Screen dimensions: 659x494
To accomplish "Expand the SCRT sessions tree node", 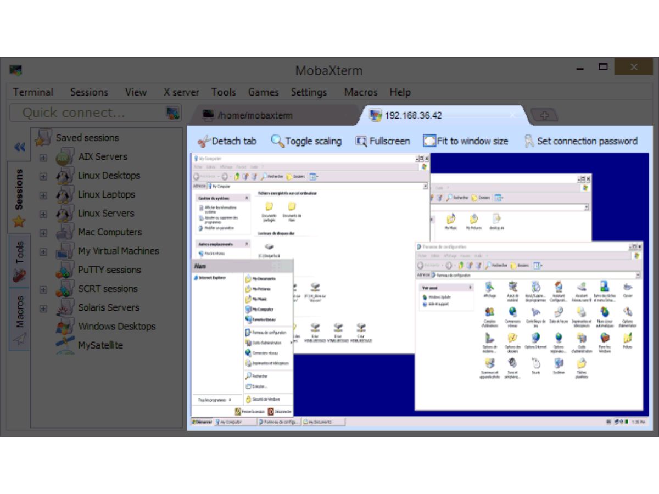I will click(43, 289).
